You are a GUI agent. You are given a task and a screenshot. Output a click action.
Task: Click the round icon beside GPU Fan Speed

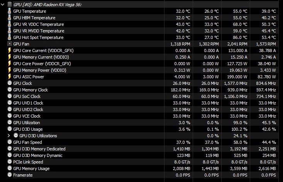(10, 142)
